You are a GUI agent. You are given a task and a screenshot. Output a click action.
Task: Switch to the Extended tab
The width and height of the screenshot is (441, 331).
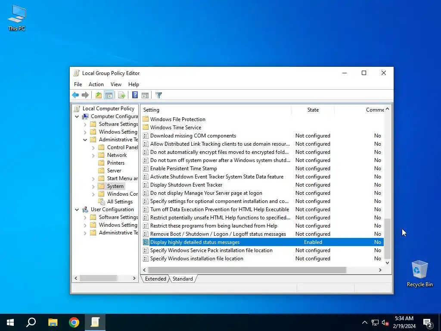[x=155, y=279]
